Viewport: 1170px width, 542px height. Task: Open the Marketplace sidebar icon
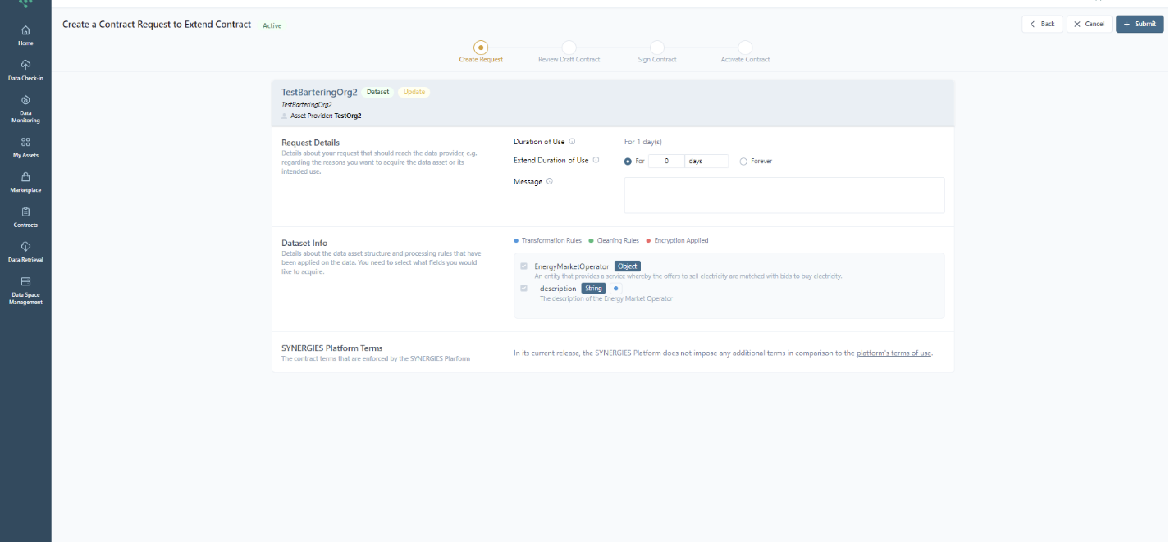coord(25,182)
